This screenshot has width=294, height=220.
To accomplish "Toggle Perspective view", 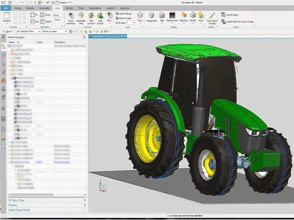I will pos(152,17).
